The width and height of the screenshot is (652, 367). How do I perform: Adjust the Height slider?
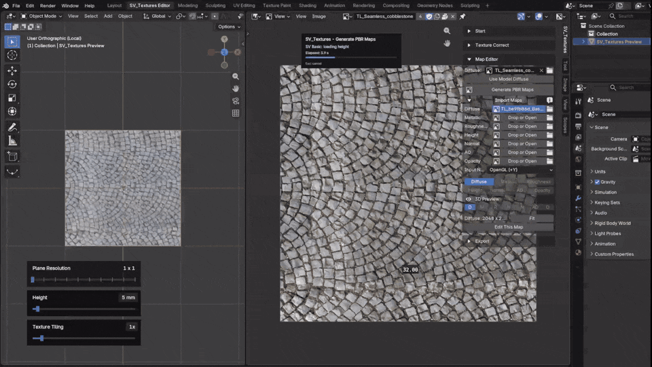click(84, 309)
